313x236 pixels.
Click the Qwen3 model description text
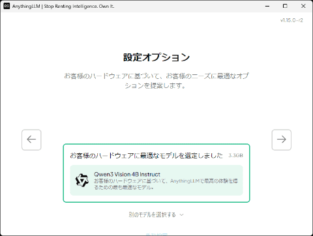coord(166,184)
